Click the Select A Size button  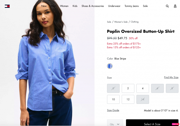152,123
